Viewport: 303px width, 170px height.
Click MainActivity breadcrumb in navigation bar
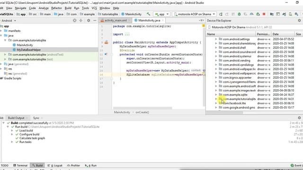click(x=132, y=14)
